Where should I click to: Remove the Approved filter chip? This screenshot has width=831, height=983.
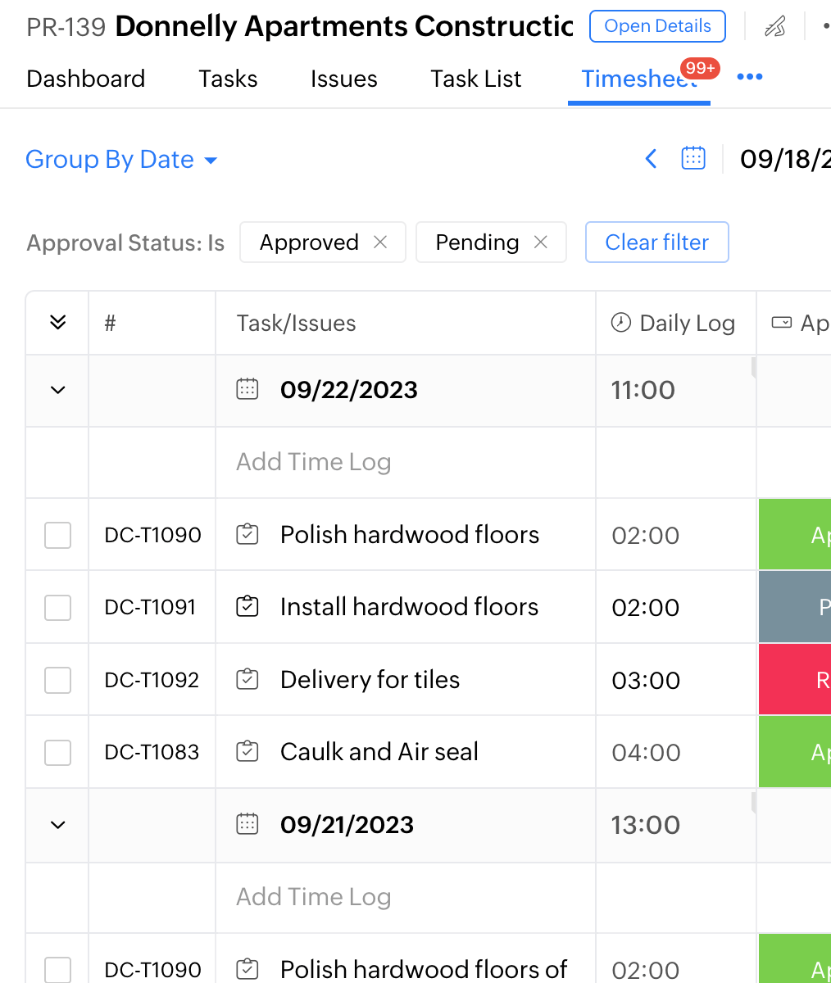coord(380,242)
